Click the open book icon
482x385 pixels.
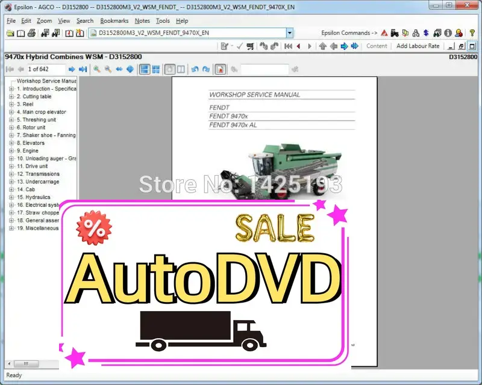click(x=20, y=33)
